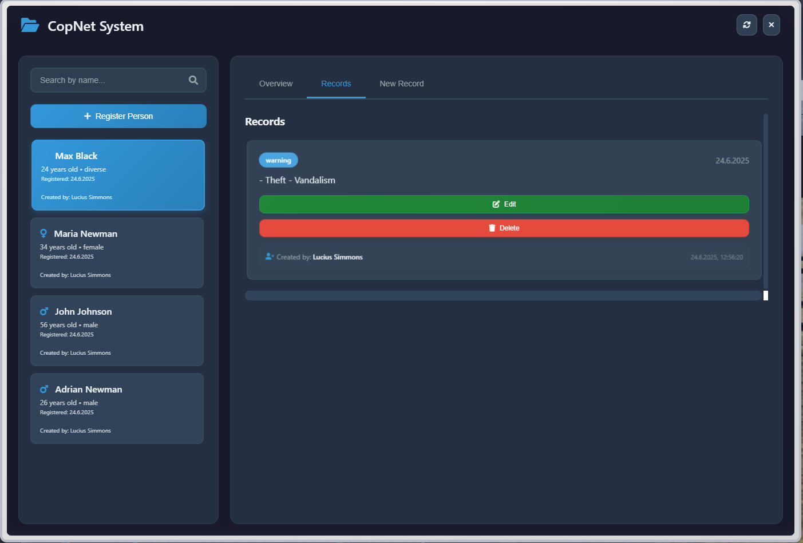The width and height of the screenshot is (803, 543).
Task: Focus the Search by name field
Action: [118, 80]
